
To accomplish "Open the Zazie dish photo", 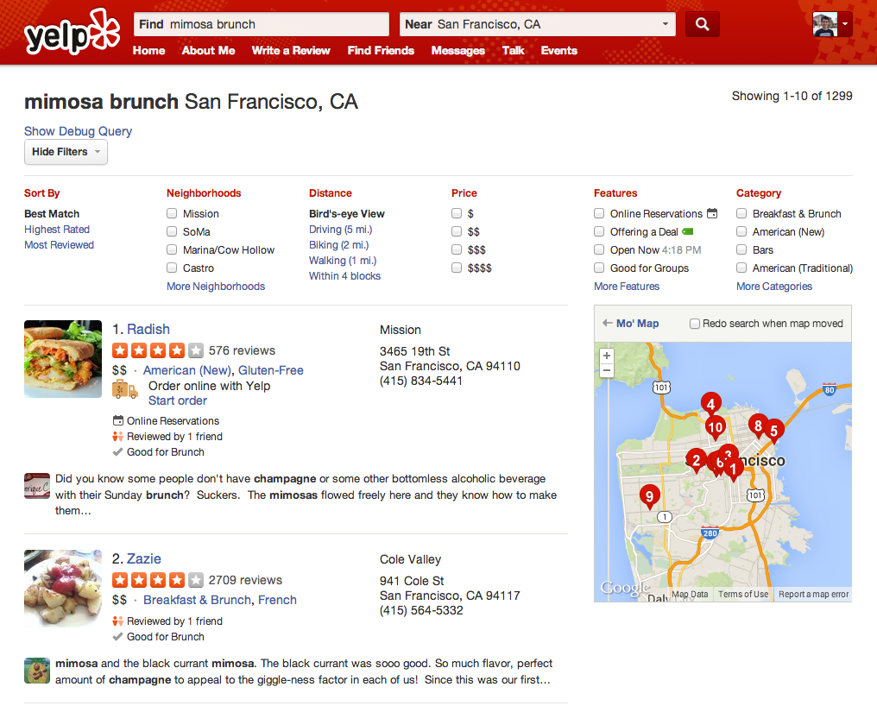I will 63,588.
